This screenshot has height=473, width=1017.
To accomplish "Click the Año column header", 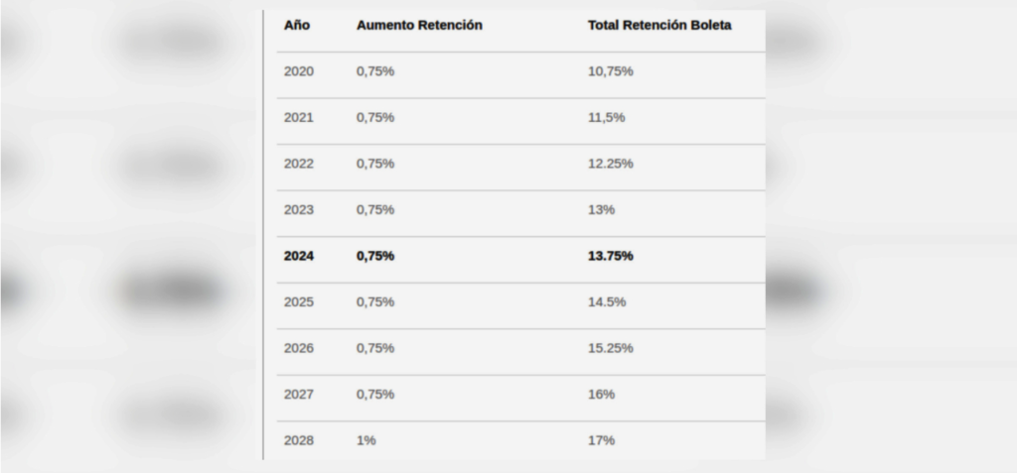I will (x=297, y=25).
